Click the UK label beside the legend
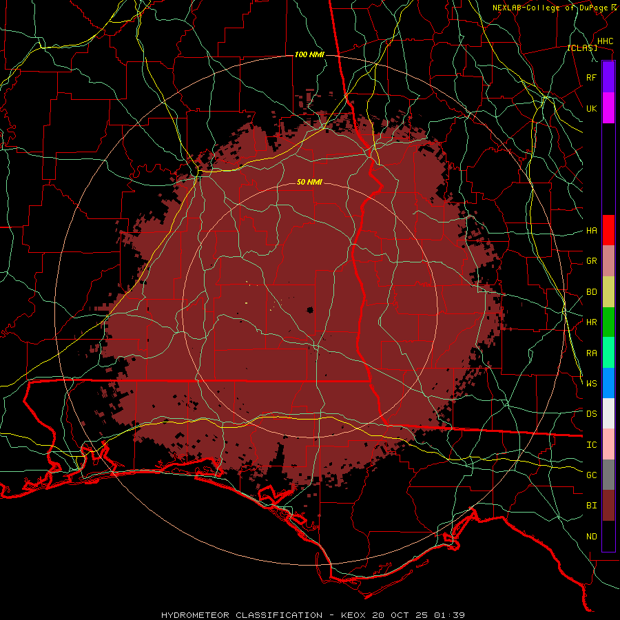 click(592, 108)
